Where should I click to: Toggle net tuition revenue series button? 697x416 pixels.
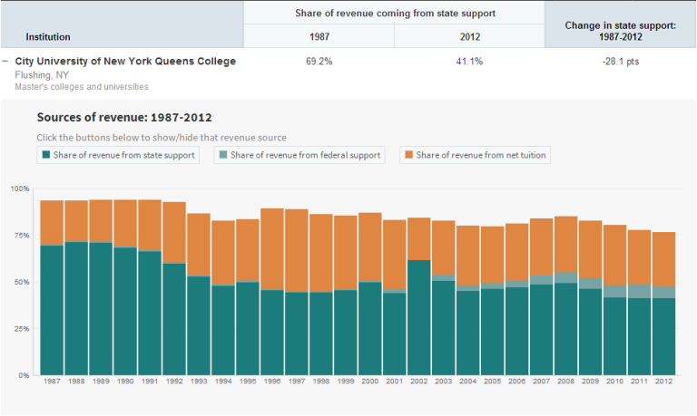[475, 156]
